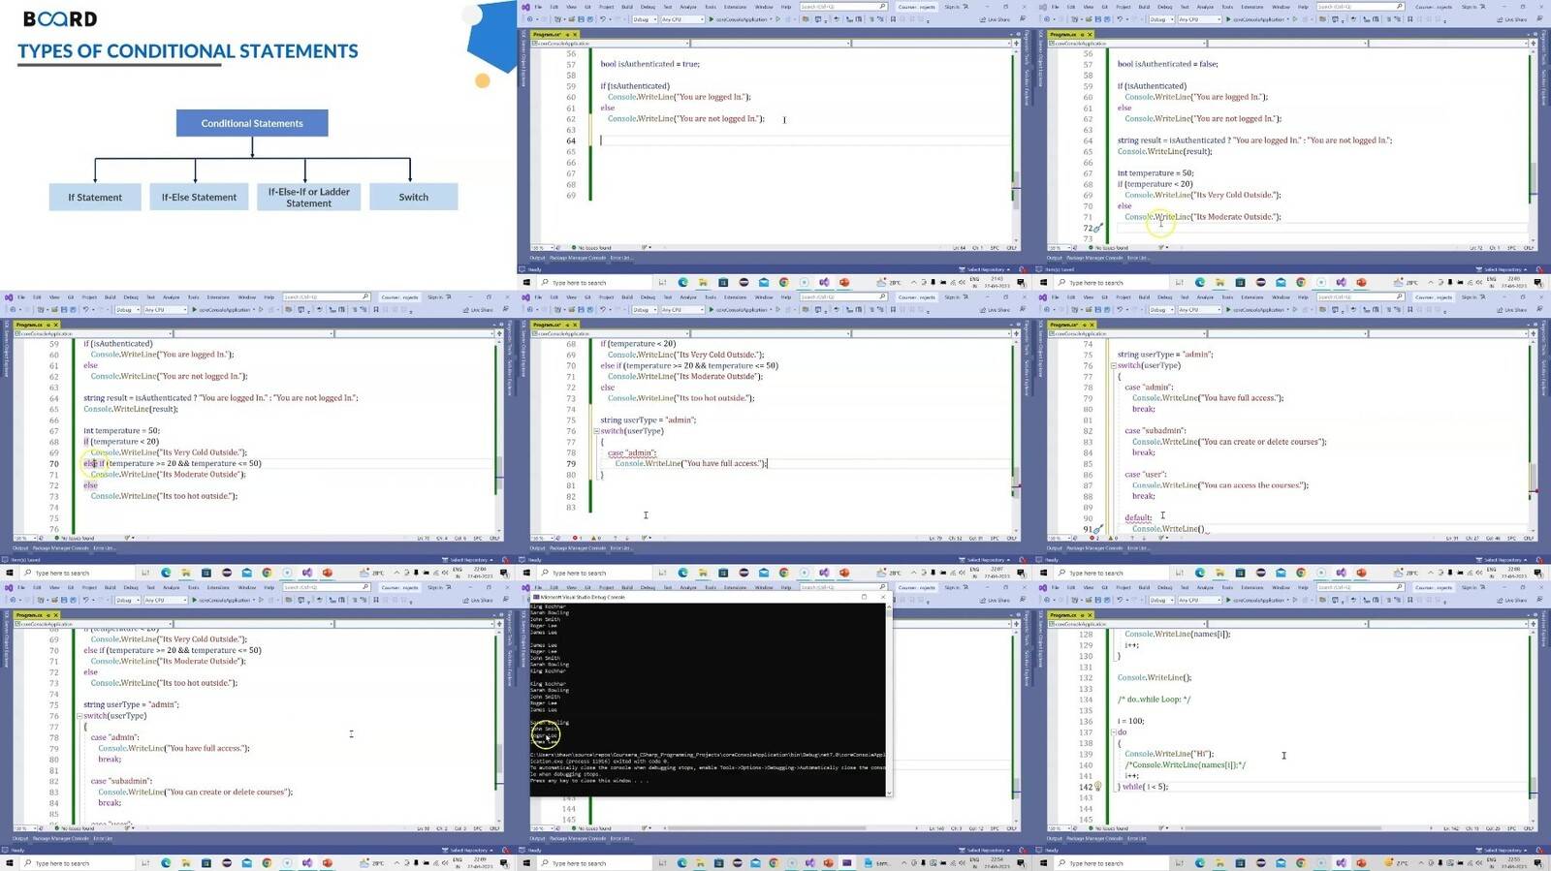Click 'TYPES OF CONDITIONAL STATEMENTS' slide heading
The image size is (1551, 871).
(188, 51)
